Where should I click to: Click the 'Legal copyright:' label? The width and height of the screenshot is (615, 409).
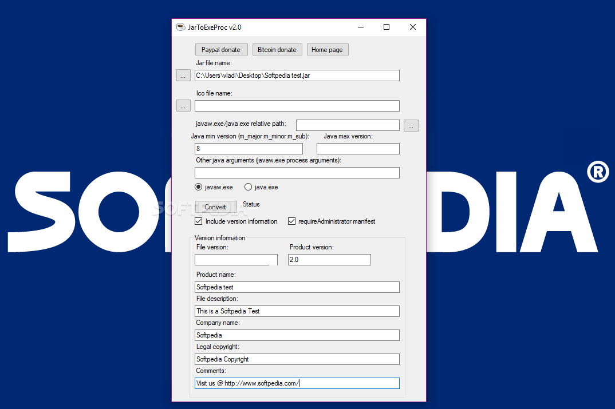click(x=218, y=347)
